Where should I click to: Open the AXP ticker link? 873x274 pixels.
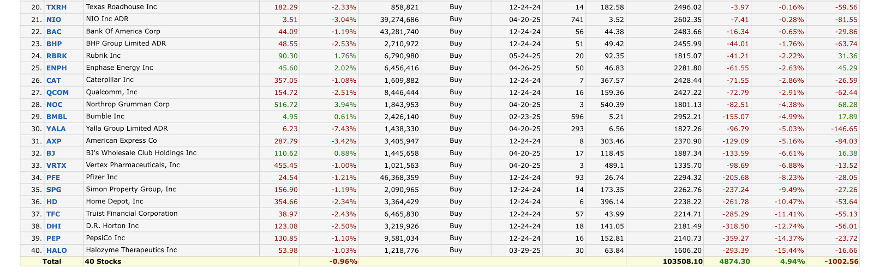click(x=54, y=141)
